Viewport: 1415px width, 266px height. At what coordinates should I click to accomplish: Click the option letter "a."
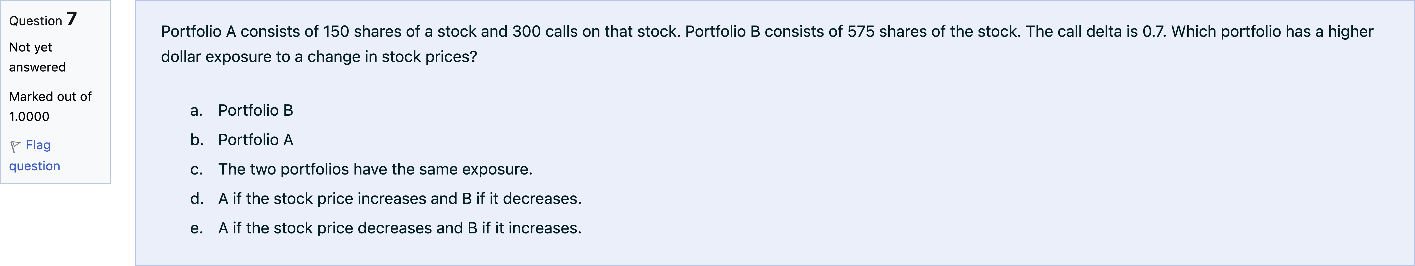(x=197, y=111)
